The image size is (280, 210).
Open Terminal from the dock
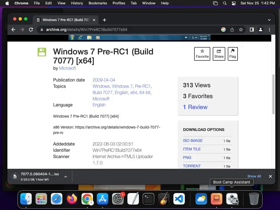(148, 199)
